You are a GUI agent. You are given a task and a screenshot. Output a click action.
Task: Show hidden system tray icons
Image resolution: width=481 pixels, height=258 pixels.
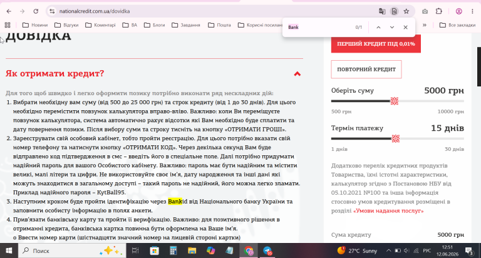click(389, 250)
